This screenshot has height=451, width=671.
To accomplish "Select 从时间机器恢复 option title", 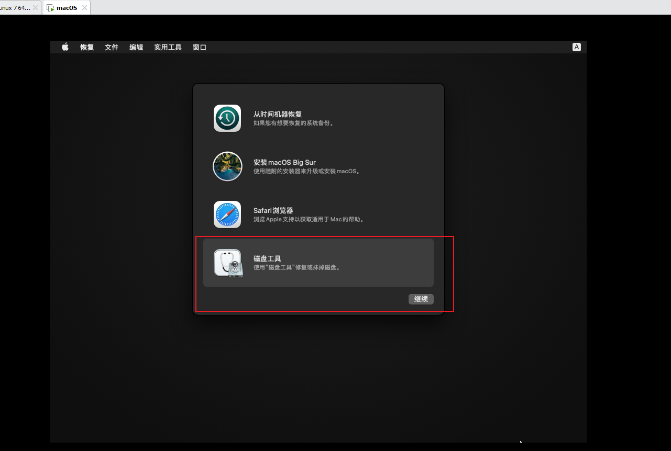I will 278,114.
